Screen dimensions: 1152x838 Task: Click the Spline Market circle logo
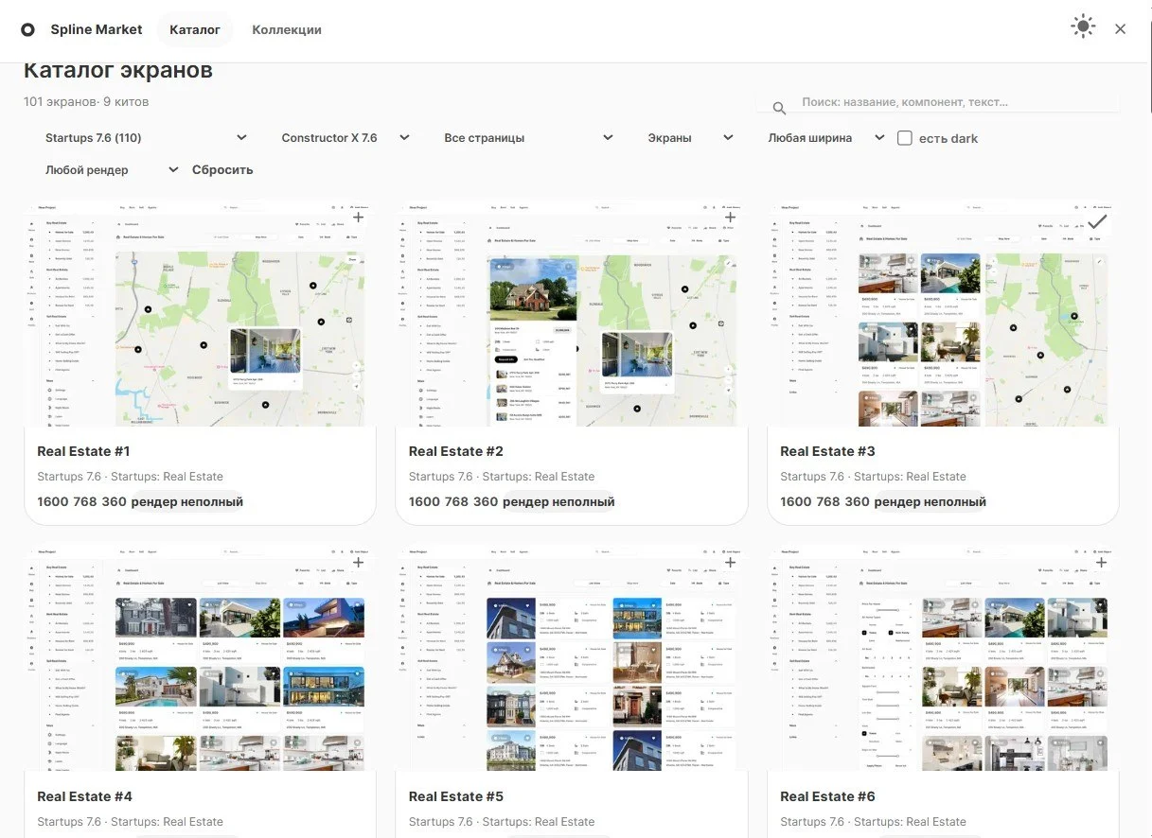(x=28, y=29)
